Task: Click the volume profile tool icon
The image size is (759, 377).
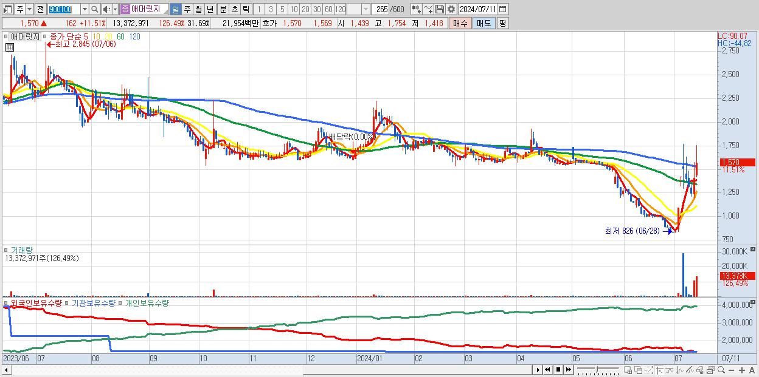Action: [701, 370]
